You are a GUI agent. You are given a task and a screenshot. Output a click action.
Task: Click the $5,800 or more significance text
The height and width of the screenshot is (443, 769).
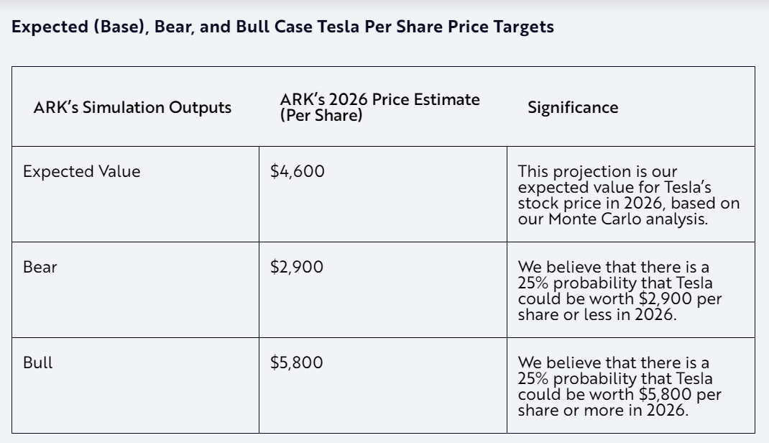click(620, 386)
